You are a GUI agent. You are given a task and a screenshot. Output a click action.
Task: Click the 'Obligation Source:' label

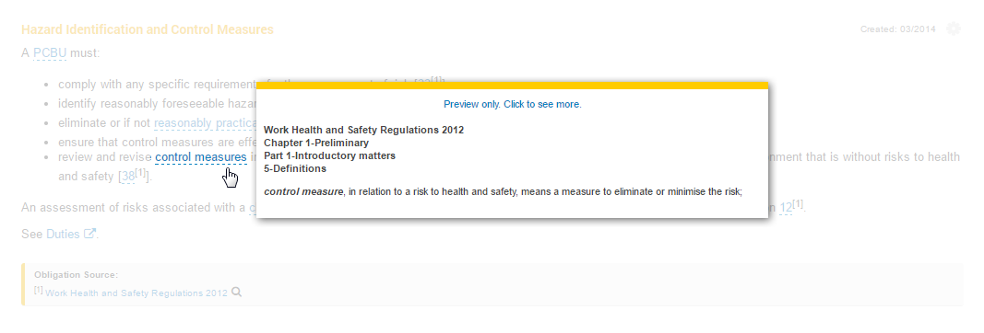tap(76, 275)
